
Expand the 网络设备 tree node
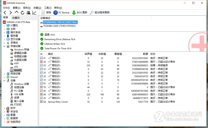click(x=4, y=74)
